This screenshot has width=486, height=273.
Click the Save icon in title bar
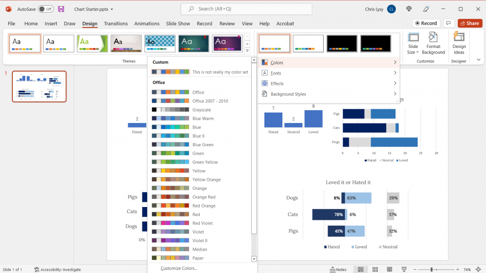click(x=61, y=9)
